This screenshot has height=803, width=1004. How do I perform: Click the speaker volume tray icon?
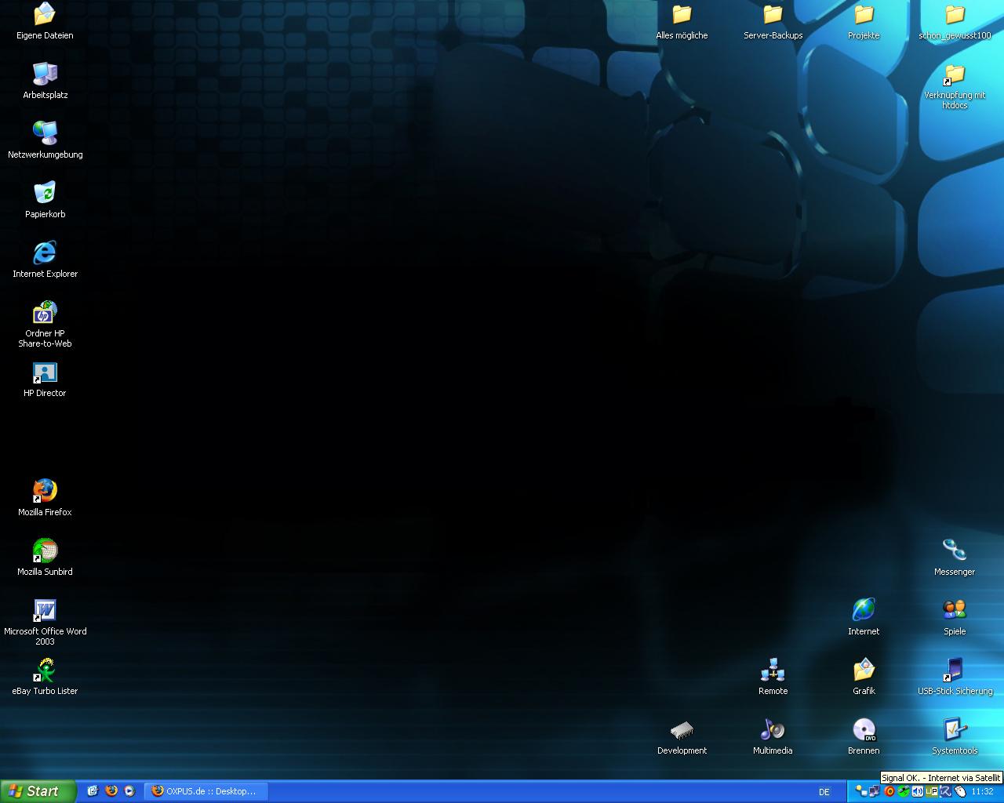point(917,792)
